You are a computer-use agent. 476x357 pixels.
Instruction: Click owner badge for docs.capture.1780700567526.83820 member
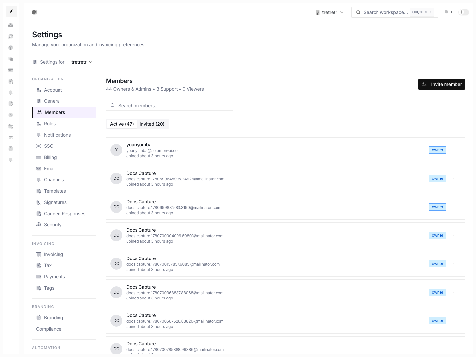pos(437,321)
